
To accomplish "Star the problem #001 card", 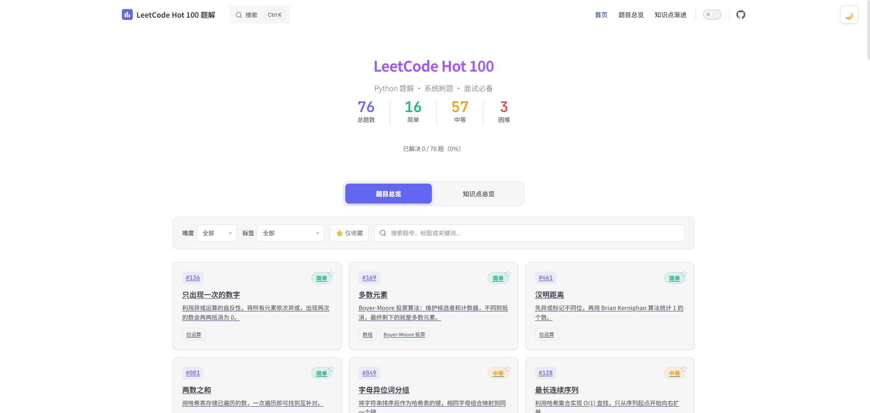I will (x=331, y=369).
